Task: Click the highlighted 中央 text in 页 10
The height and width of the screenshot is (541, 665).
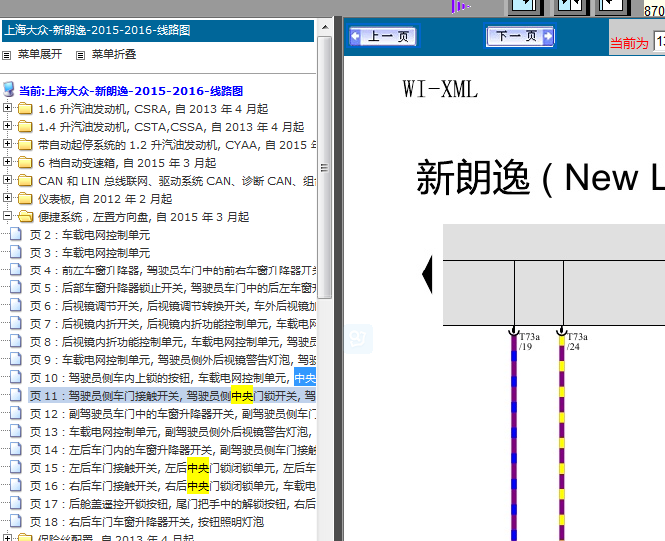Action: (305, 378)
